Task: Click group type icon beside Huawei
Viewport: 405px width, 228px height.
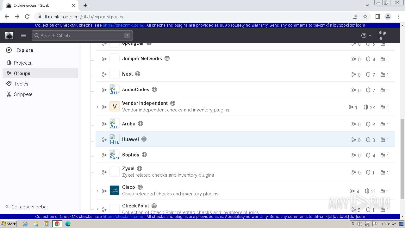Action: tap(104, 140)
